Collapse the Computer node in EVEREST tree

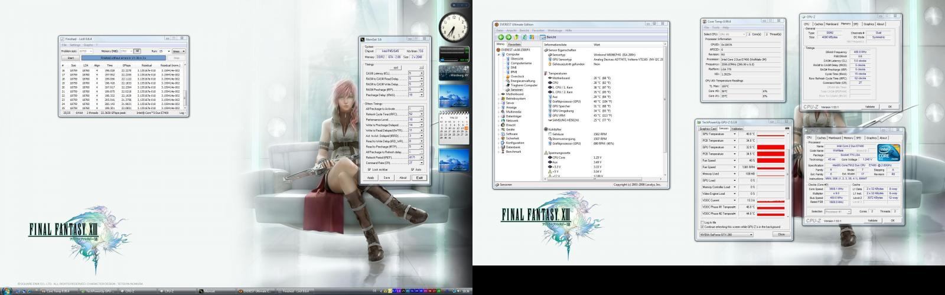pyautogui.click(x=498, y=54)
